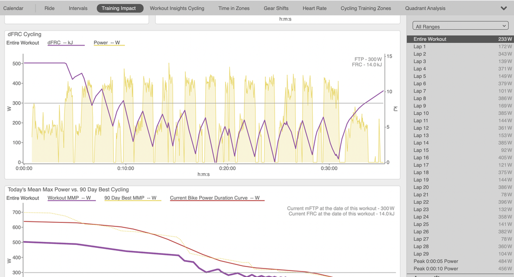Open the Gear Shifts tab

[x=276, y=8]
